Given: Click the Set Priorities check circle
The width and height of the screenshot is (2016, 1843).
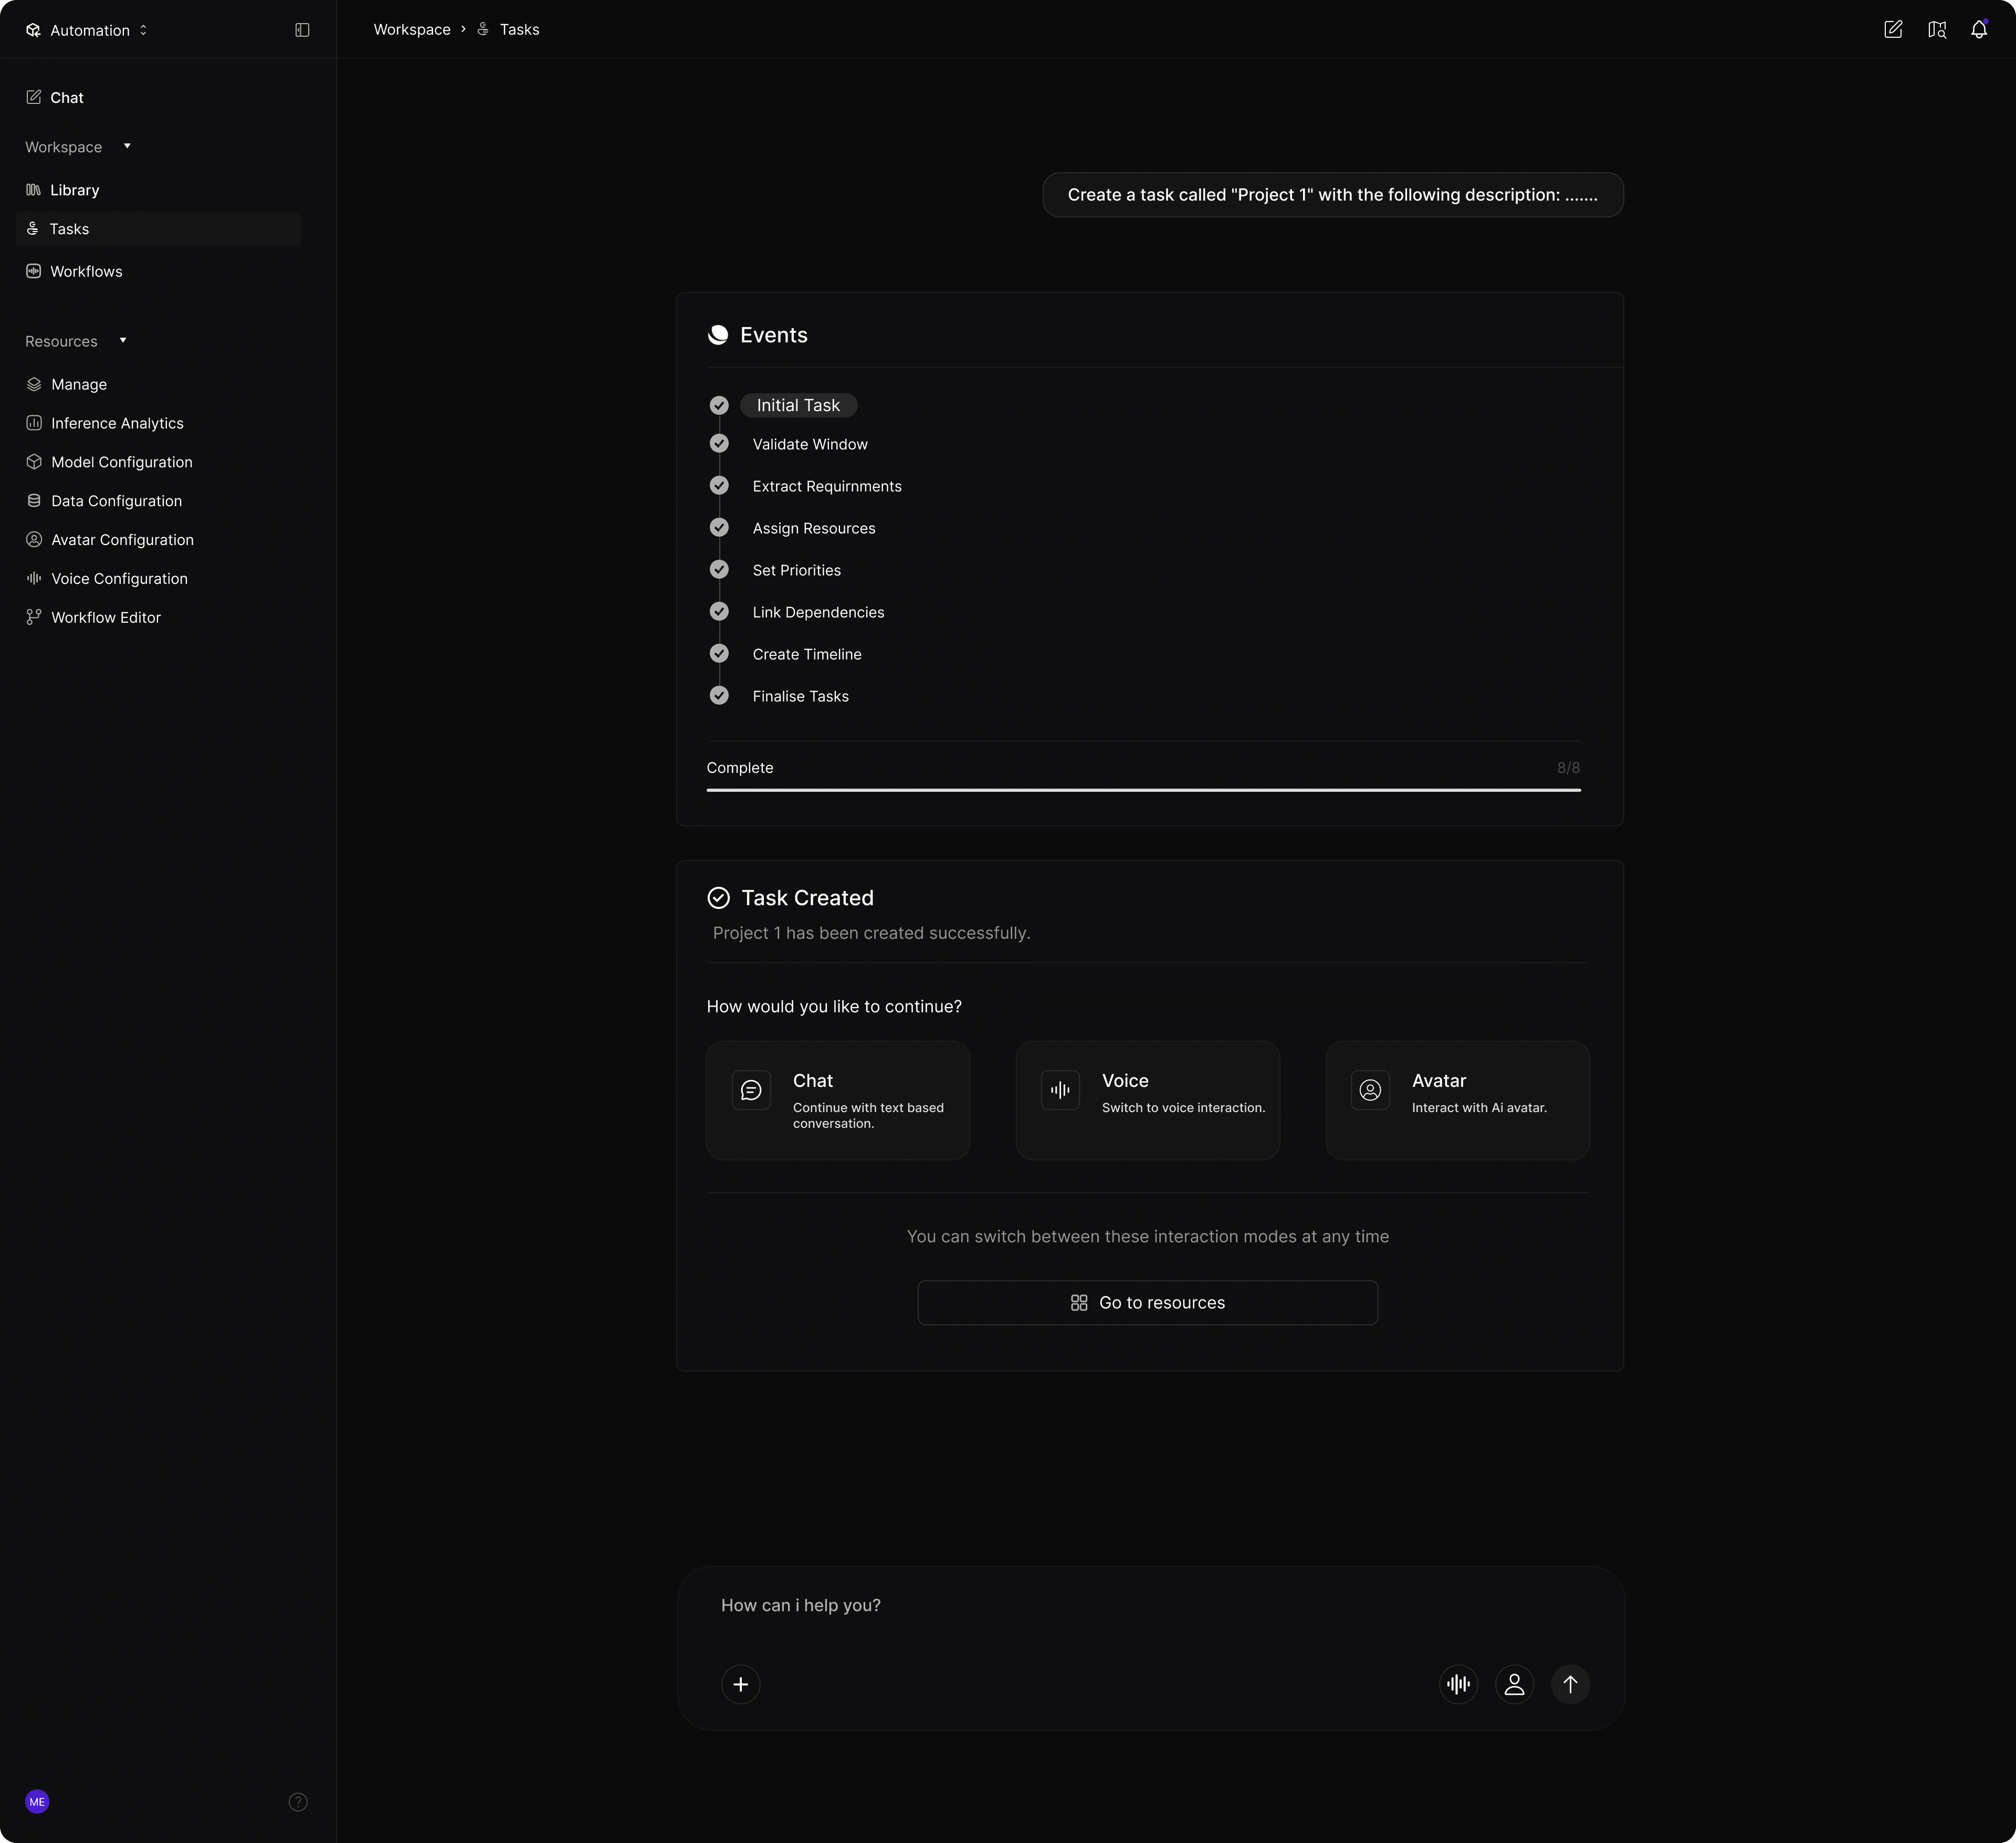Looking at the screenshot, I should tap(719, 570).
